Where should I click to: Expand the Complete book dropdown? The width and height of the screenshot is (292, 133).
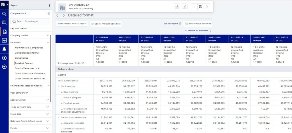click(49, 13)
